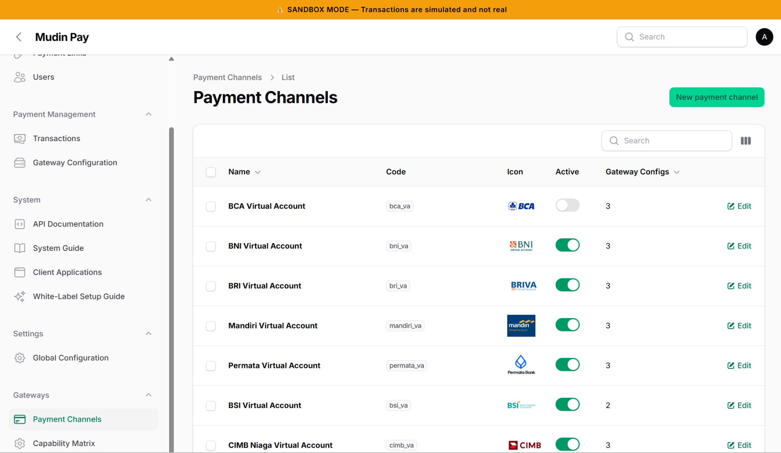Disable the BRI Virtual Account active toggle

click(567, 285)
